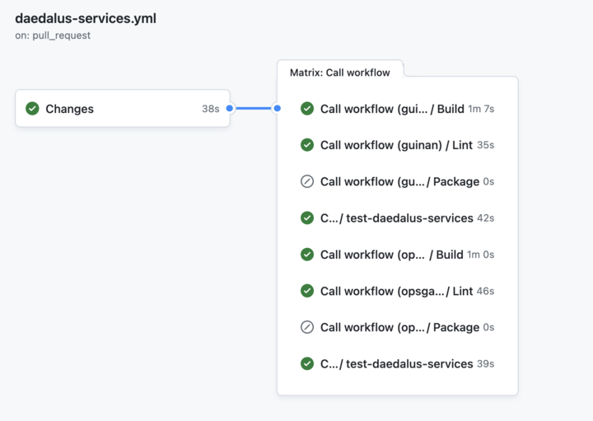The width and height of the screenshot is (593, 421).
Task: Click the second skipped Package status icon
Action: click(307, 327)
